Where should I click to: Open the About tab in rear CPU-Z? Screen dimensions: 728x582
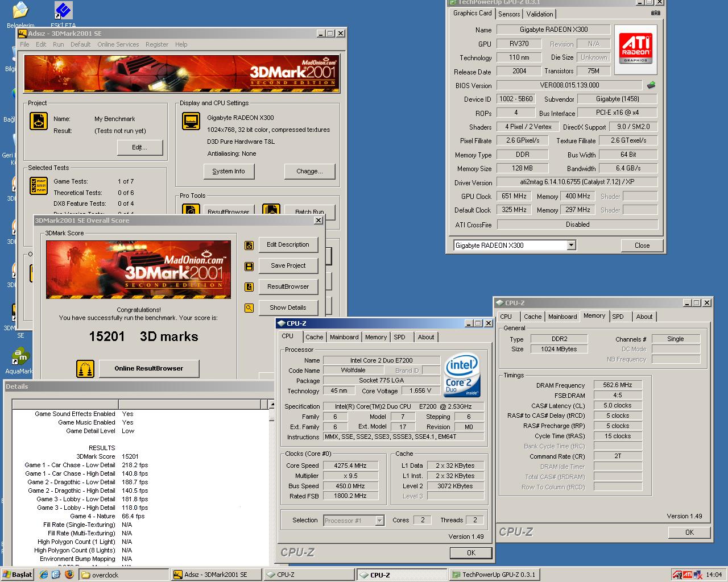[x=644, y=317]
